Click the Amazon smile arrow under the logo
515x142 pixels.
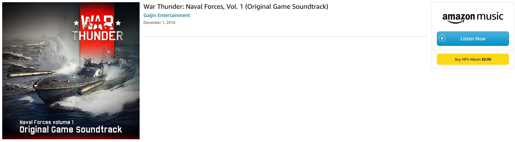456,22
